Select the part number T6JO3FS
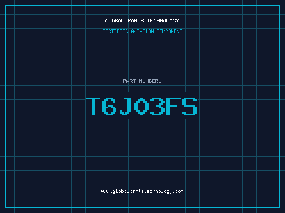 (141, 106)
